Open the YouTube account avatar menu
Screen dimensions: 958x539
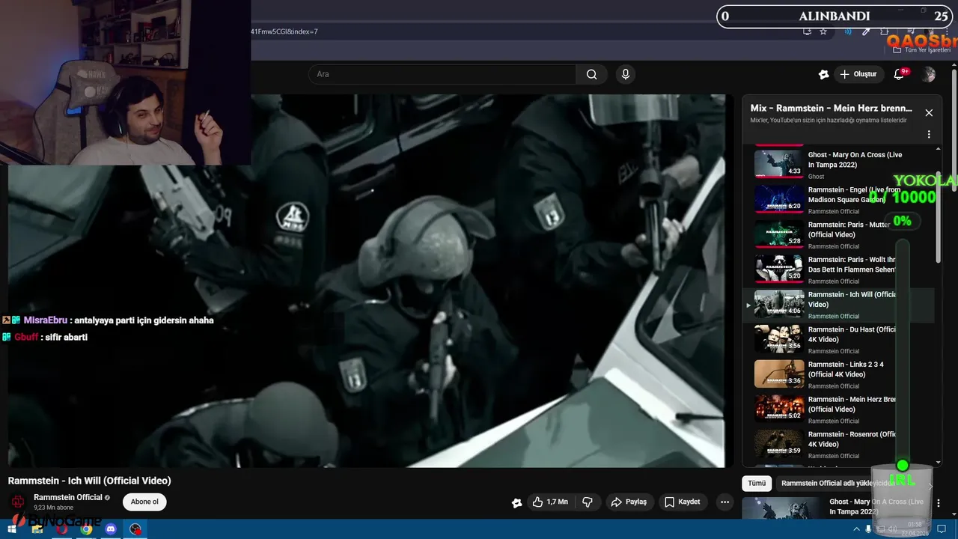coord(929,74)
